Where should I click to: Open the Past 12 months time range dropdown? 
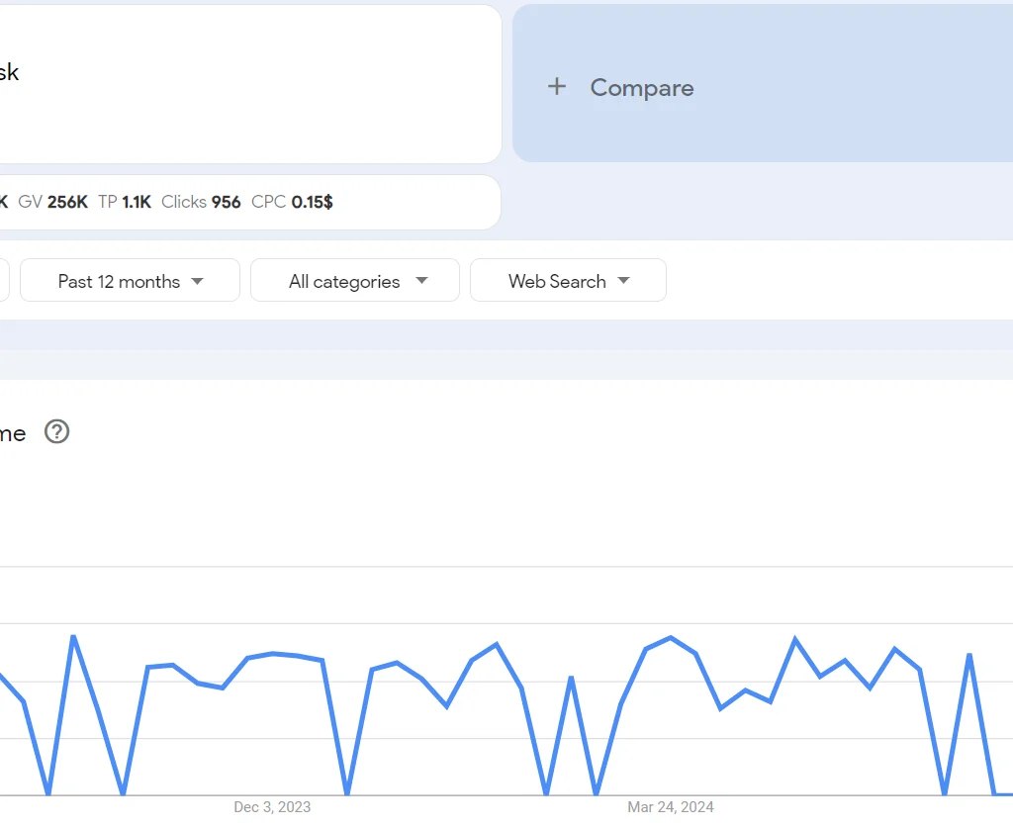(x=129, y=280)
